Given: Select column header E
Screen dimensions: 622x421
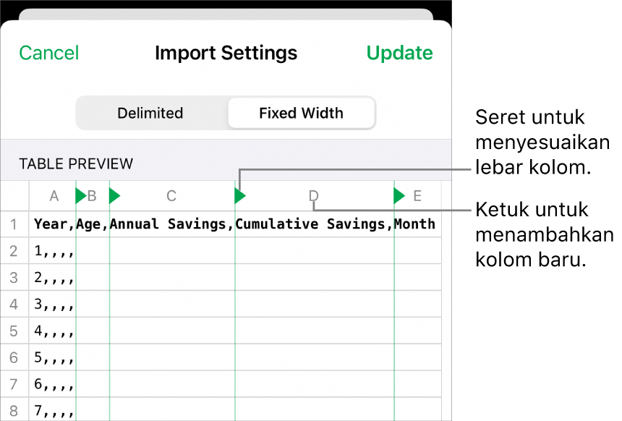Looking at the screenshot, I should pyautogui.click(x=417, y=196).
